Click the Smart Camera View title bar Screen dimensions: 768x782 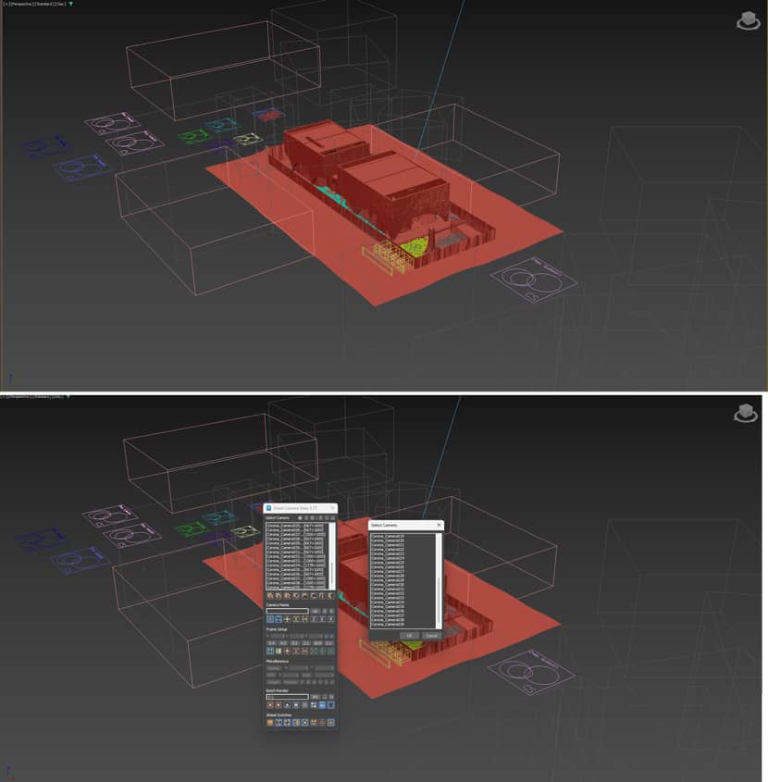tap(298, 508)
